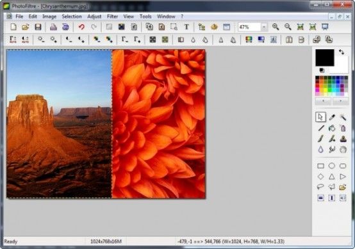This screenshot has height=249, width=355.
Task: Choose the right-pointing Triangle selection shape
Action: [343, 177]
